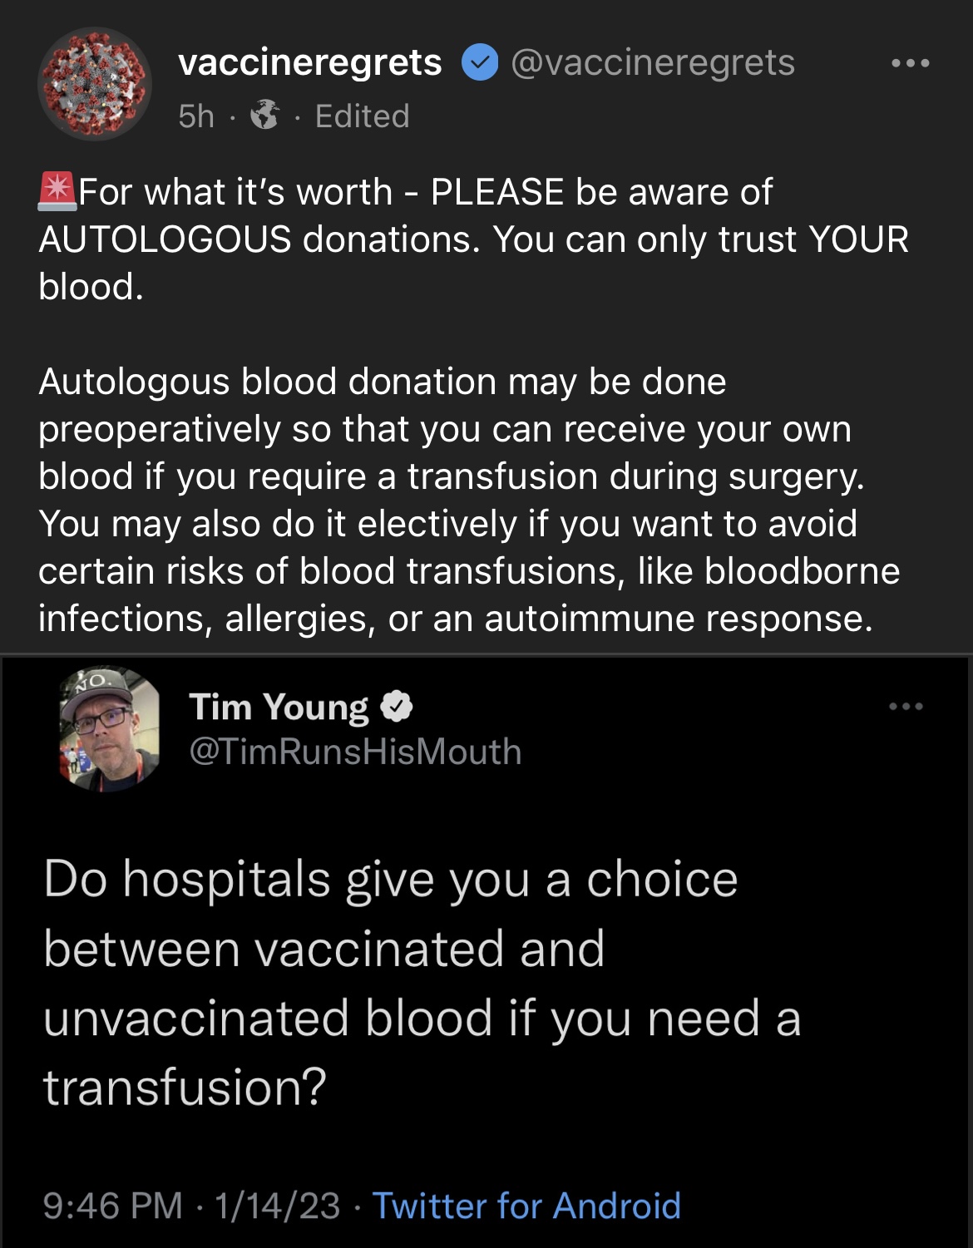
Task: Click the 1/14/23 tweet date
Action: tap(277, 1206)
